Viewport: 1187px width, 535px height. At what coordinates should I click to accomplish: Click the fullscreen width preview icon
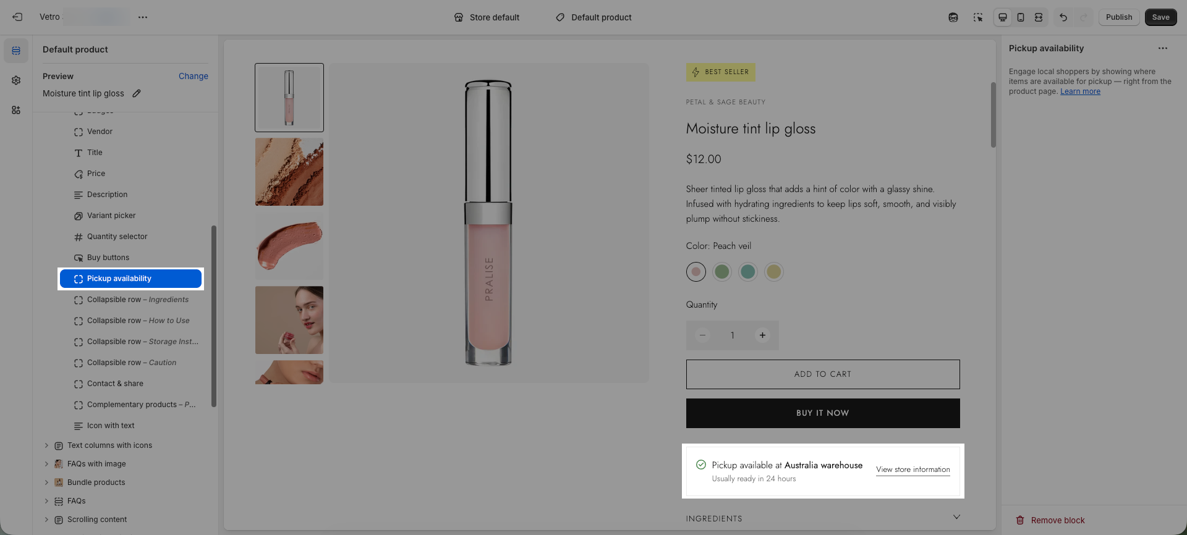[x=1039, y=17]
